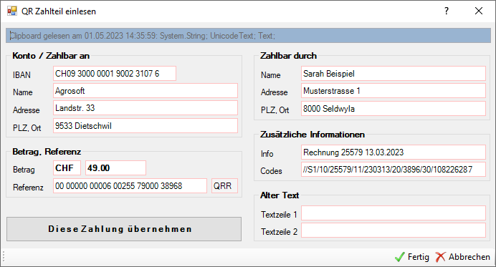
Task: Click the 'Zusätzliche Informationen' group heading
Action: tap(313, 135)
